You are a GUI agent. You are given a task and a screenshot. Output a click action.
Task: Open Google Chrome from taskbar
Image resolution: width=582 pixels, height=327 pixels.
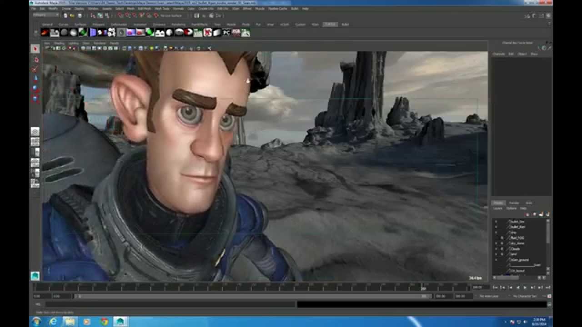(x=104, y=322)
